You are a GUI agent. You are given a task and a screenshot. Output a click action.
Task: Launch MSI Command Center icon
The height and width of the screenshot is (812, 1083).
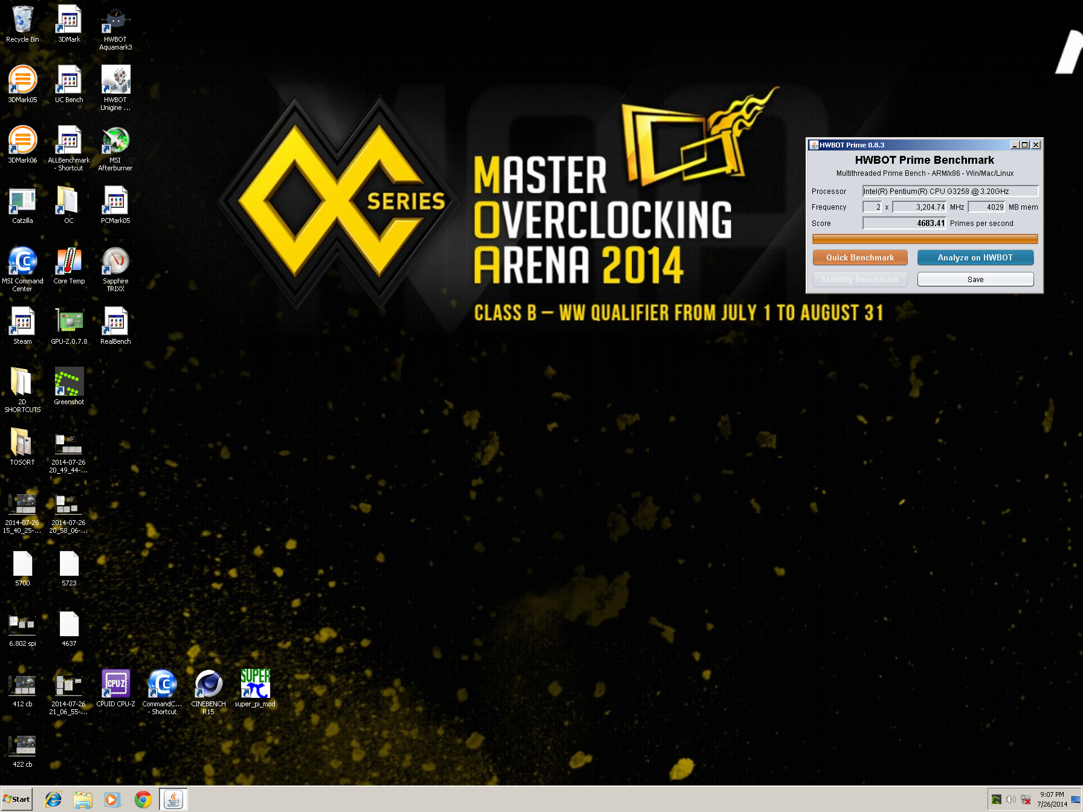(x=22, y=269)
